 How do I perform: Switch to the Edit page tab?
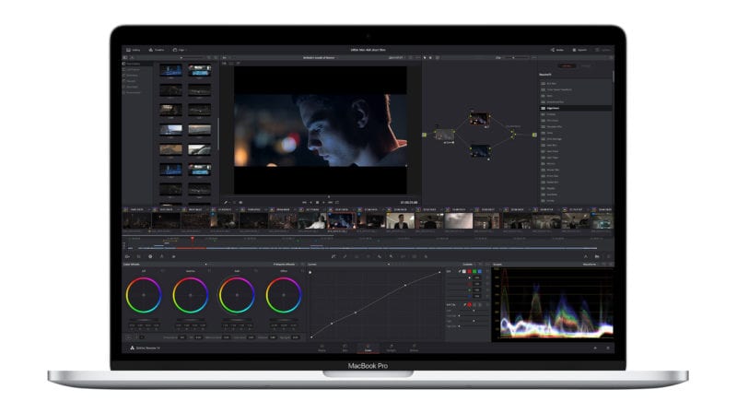point(345,349)
